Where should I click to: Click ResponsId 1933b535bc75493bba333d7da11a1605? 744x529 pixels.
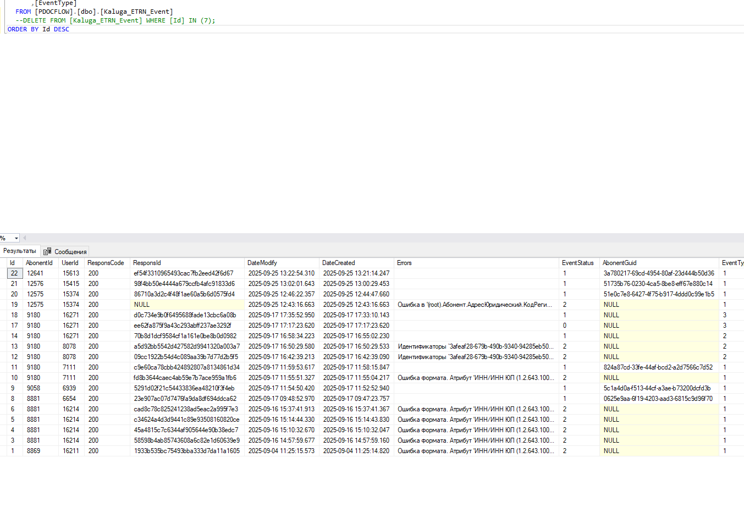tap(187, 451)
